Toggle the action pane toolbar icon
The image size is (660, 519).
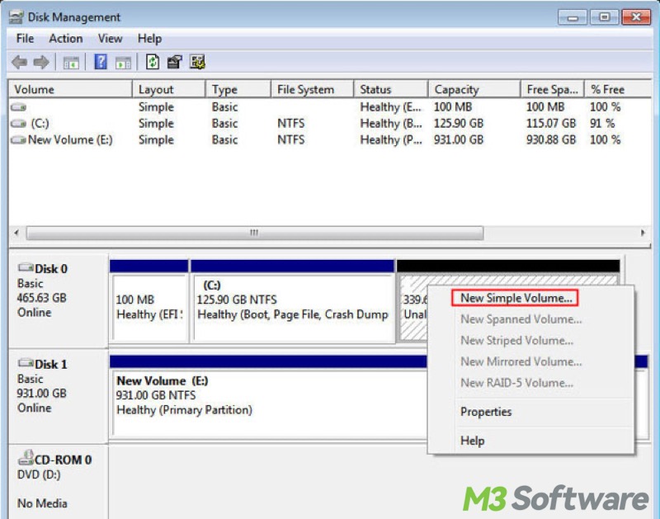(x=123, y=63)
